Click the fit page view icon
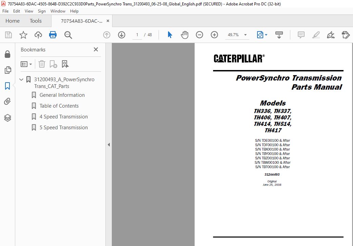 coord(260,35)
